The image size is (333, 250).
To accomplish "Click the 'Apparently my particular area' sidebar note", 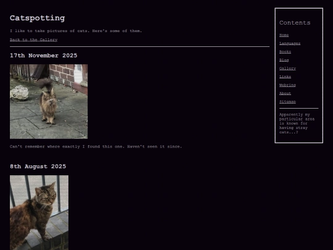I will (297, 123).
